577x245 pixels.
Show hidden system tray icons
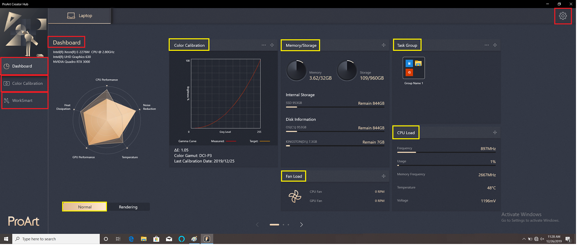[524, 239]
